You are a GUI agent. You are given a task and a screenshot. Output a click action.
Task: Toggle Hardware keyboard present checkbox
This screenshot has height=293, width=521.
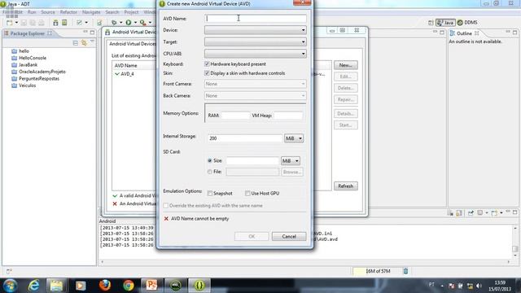click(207, 63)
